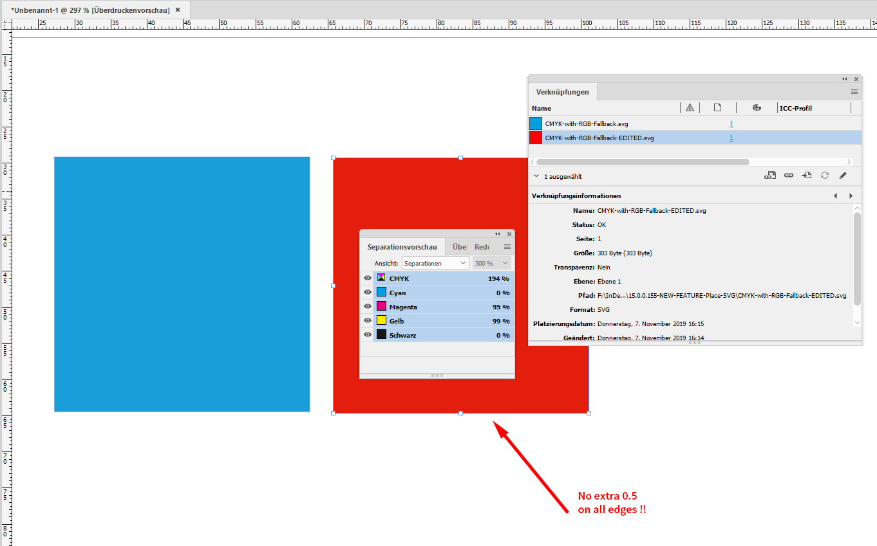This screenshot has width=877, height=546.
Task: Click the Edit Original pencil icon
Action: [843, 175]
